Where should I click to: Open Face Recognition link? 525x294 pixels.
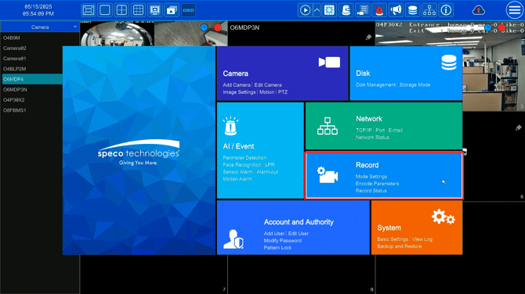click(x=242, y=165)
